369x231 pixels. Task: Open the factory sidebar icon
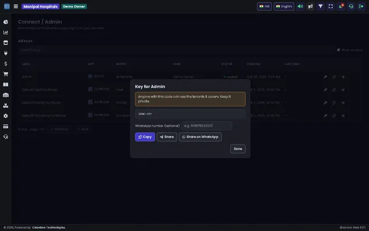click(x=6, y=105)
